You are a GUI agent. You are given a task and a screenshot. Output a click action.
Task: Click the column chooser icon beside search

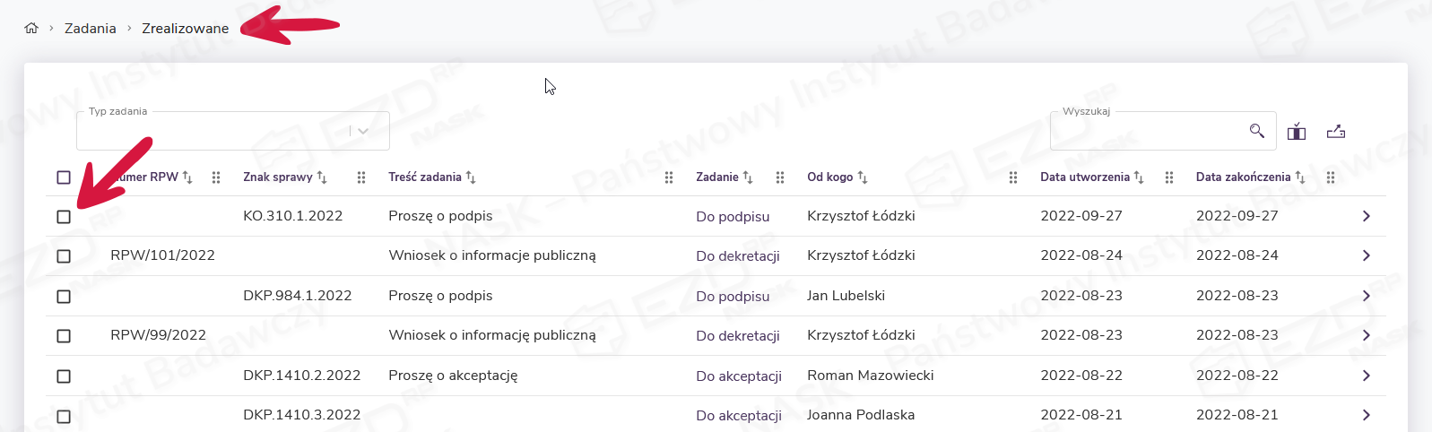tap(1296, 132)
